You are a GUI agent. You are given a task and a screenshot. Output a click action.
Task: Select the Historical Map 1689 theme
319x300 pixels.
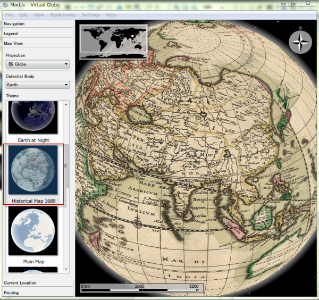(x=33, y=173)
